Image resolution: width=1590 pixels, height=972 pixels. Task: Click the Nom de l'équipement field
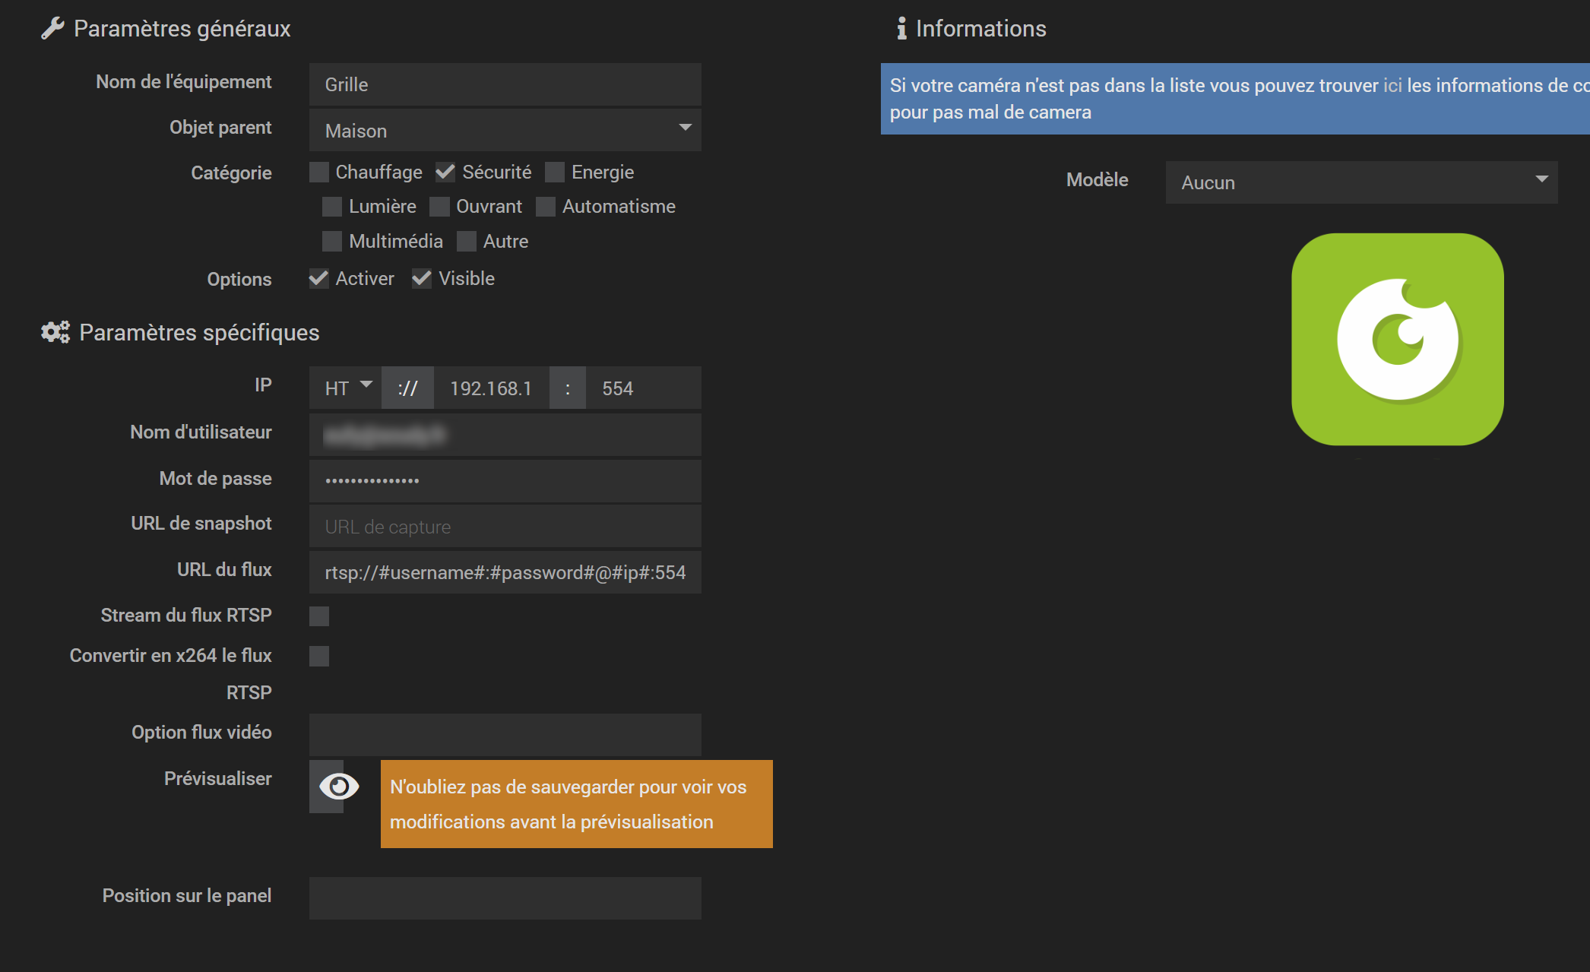505,84
